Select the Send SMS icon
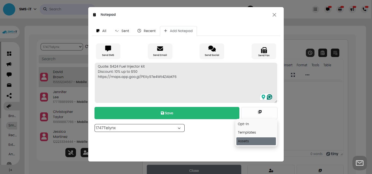 coord(108,51)
